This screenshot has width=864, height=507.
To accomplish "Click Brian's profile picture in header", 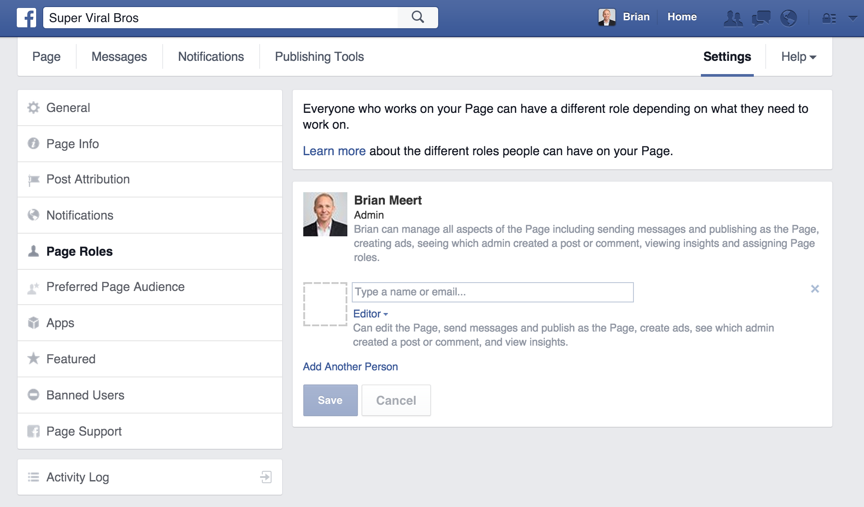I will pos(607,17).
